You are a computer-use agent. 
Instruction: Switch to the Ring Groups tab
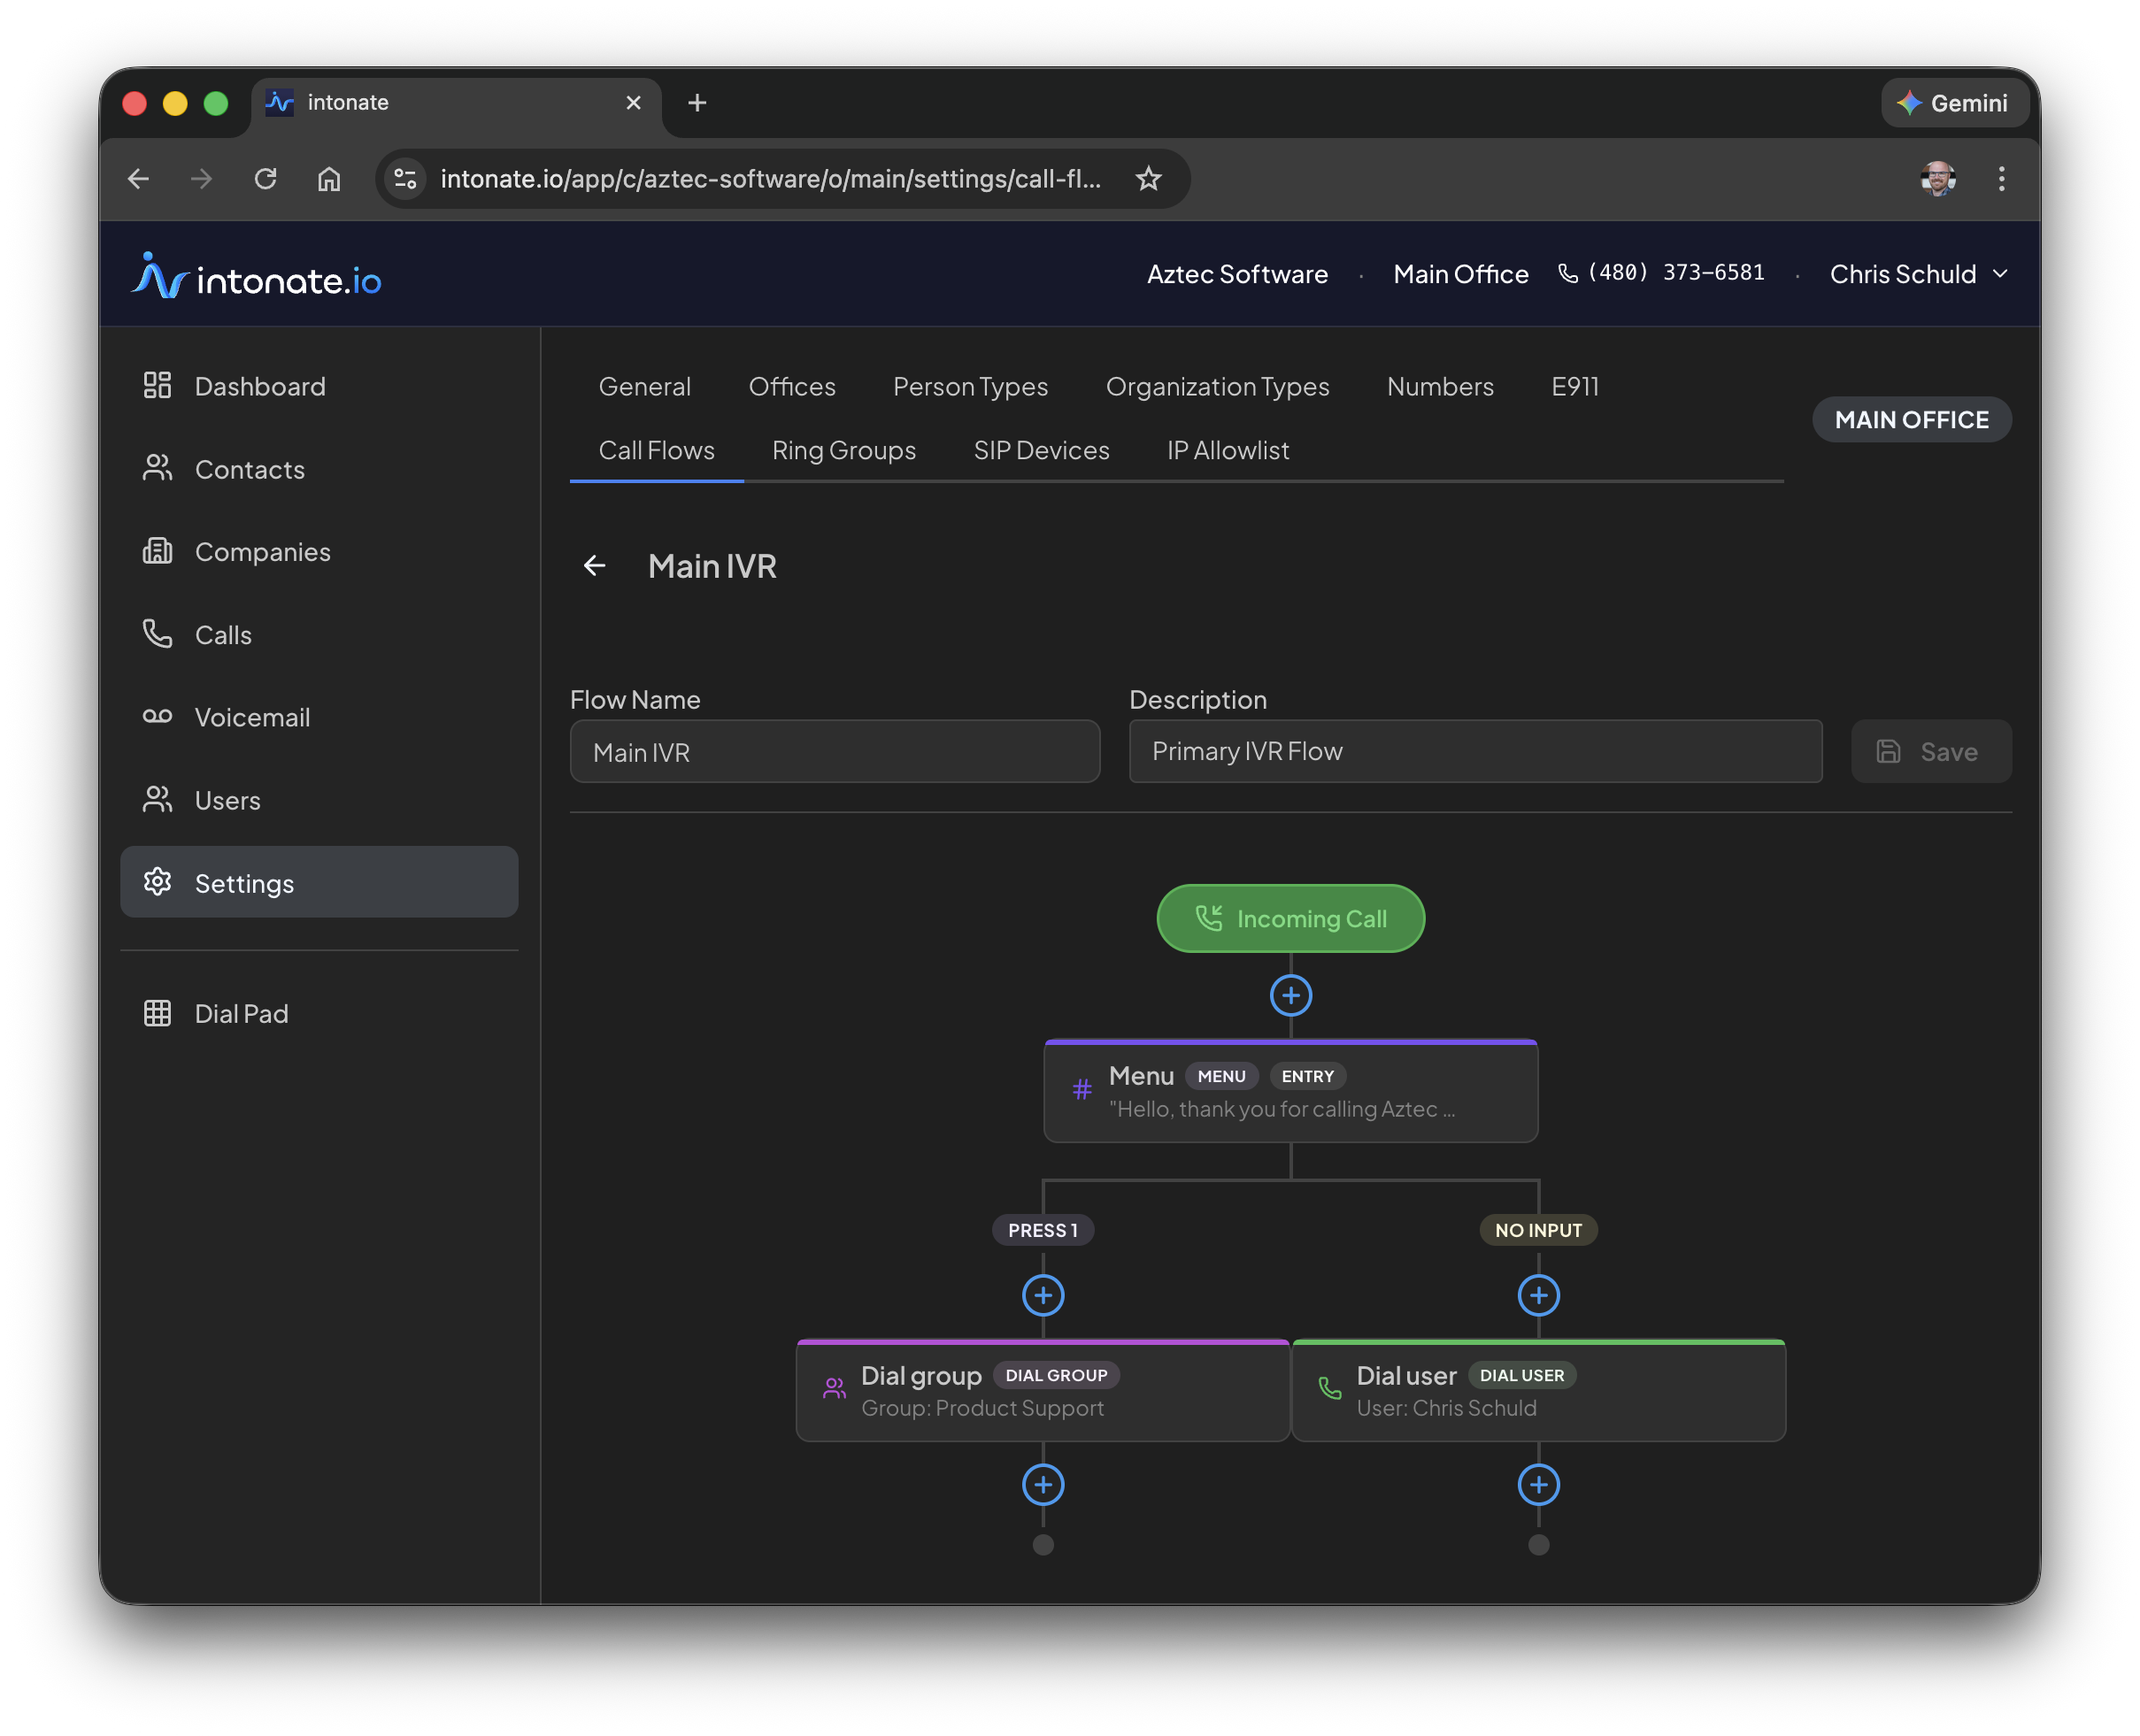click(x=843, y=450)
